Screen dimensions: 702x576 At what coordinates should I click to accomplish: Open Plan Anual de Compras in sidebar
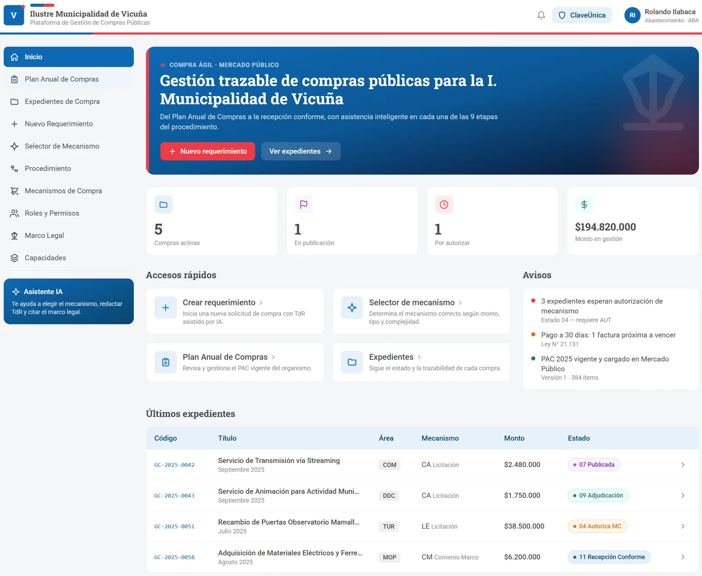click(69, 79)
